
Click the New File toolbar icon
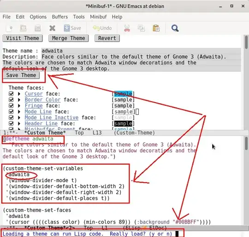tap(9, 29)
